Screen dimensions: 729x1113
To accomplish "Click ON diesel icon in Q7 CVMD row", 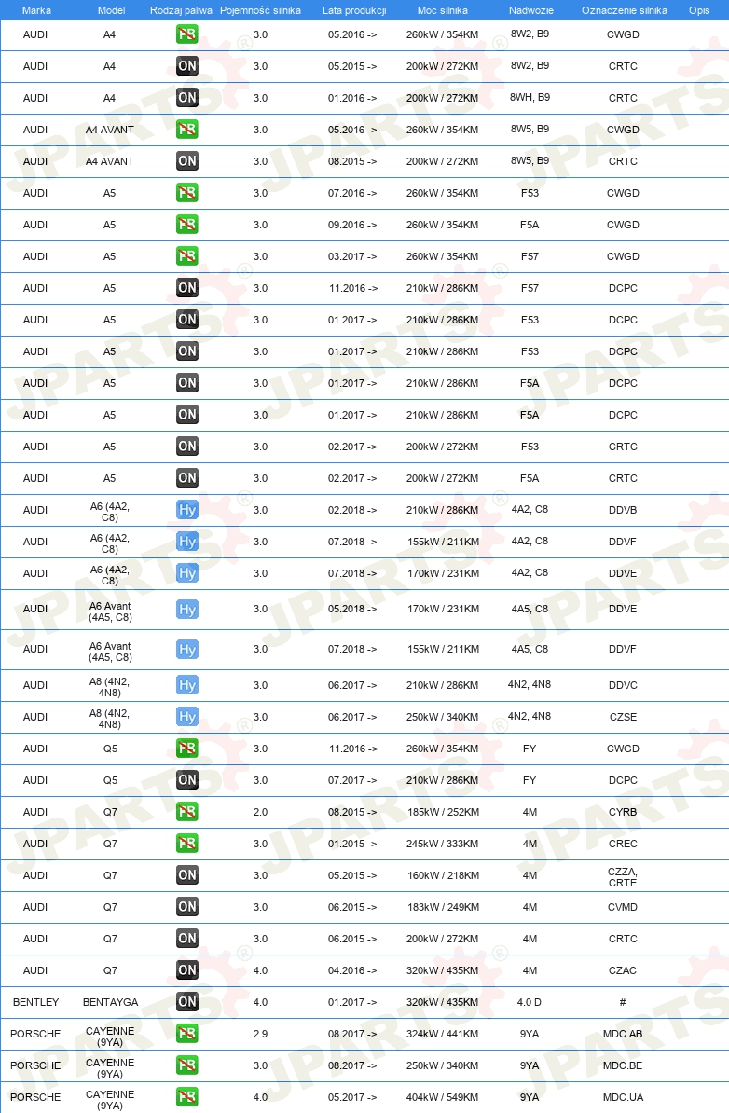I will pyautogui.click(x=187, y=907).
